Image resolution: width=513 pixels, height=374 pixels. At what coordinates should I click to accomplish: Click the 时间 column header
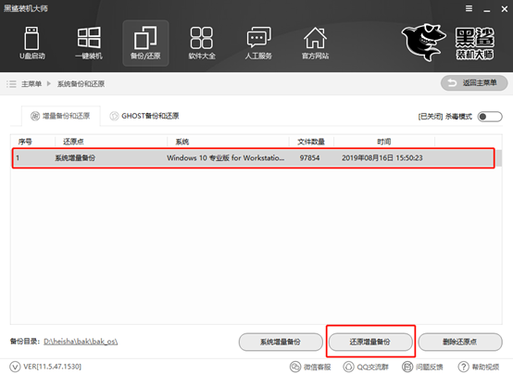383,142
